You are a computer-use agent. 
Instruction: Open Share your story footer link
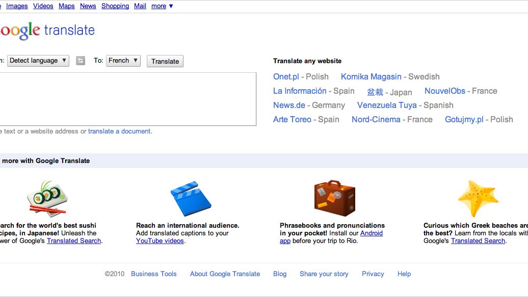tap(324, 274)
